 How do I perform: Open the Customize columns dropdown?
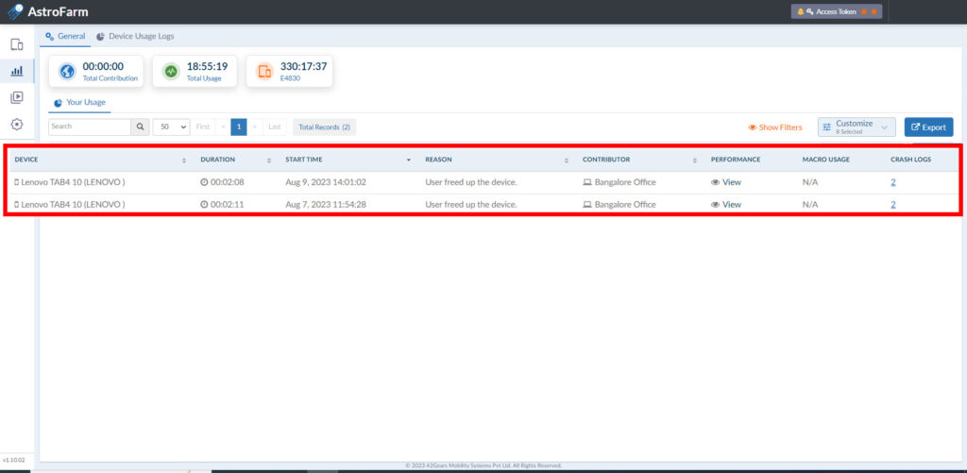coord(857,127)
